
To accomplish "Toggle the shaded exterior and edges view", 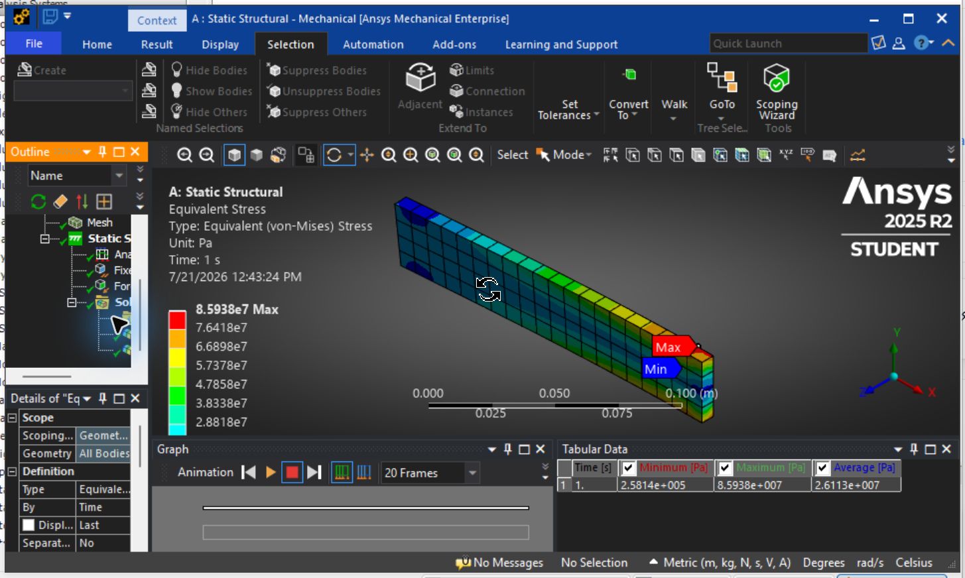I will coord(234,155).
